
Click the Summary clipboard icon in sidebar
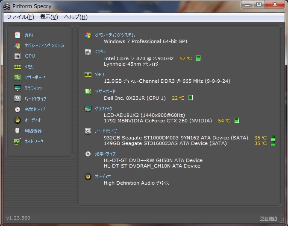(18, 35)
